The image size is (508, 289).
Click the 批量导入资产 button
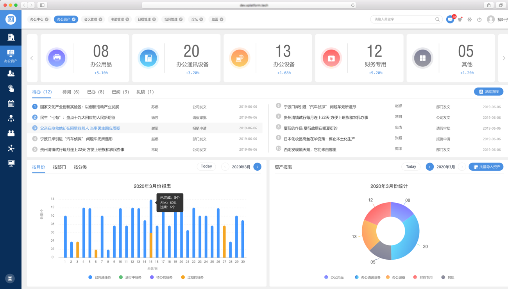pyautogui.click(x=486, y=167)
